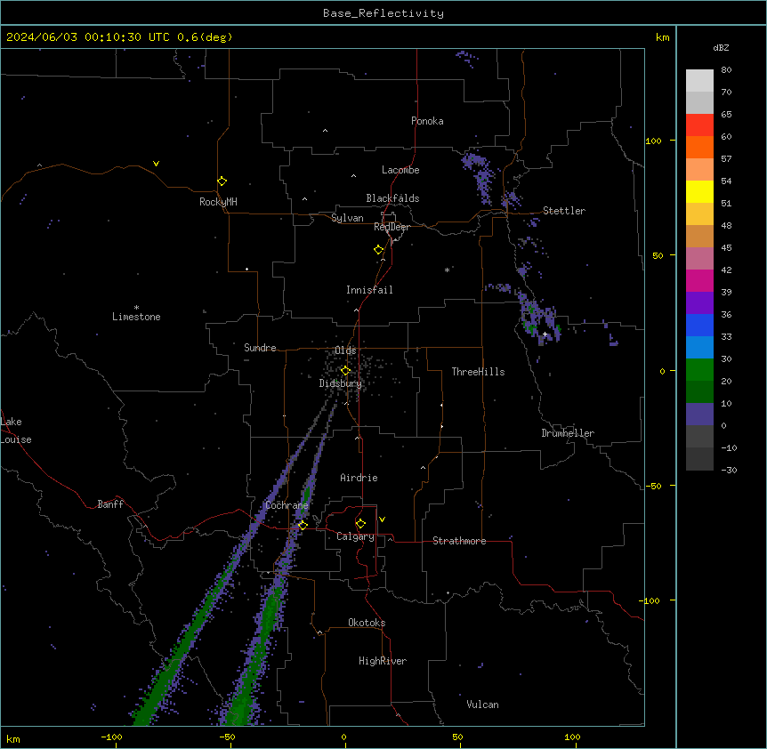Select the 54 dBZ yellow color swatch

click(699, 191)
